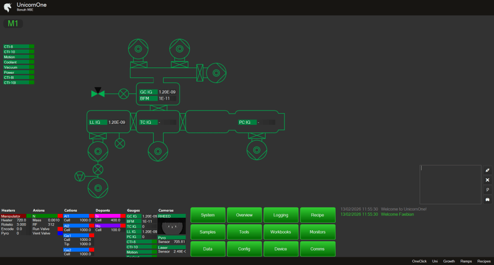Toggle the blue Vent Valve indicator
The image size is (494, 265).
(60, 233)
